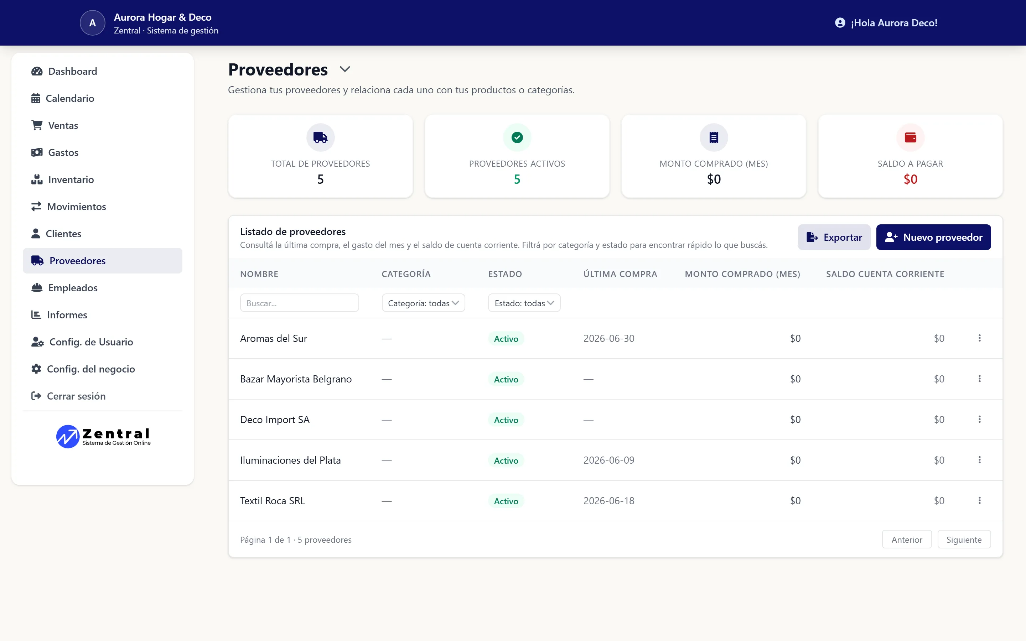Viewport: 1026px width, 641px height.
Task: Click the Zentral logo in the sidebar
Action: click(x=103, y=436)
